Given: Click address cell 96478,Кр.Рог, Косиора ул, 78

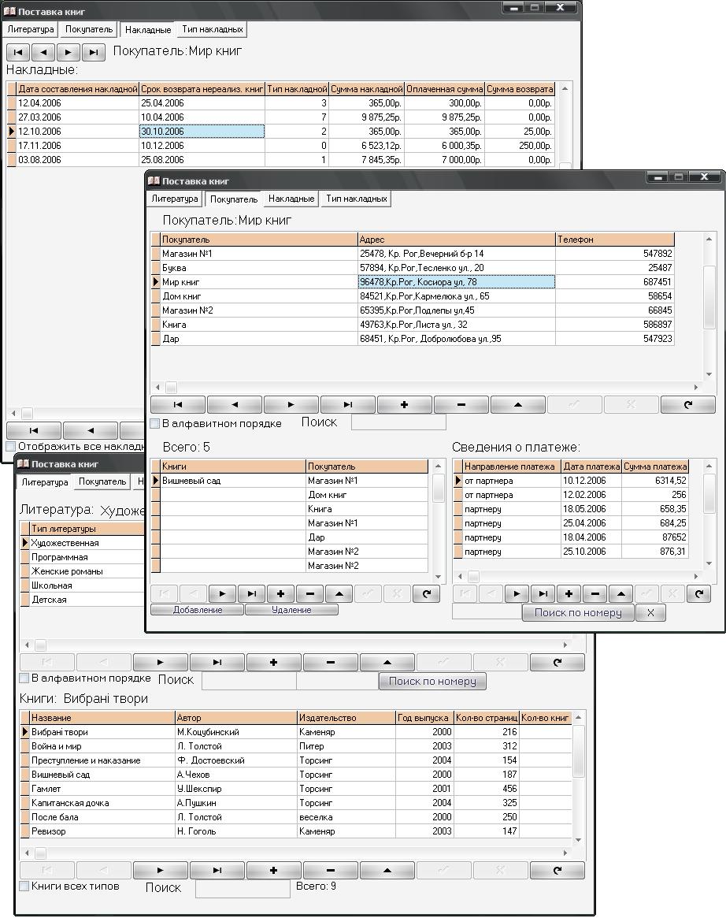Looking at the screenshot, I should pyautogui.click(x=457, y=282).
